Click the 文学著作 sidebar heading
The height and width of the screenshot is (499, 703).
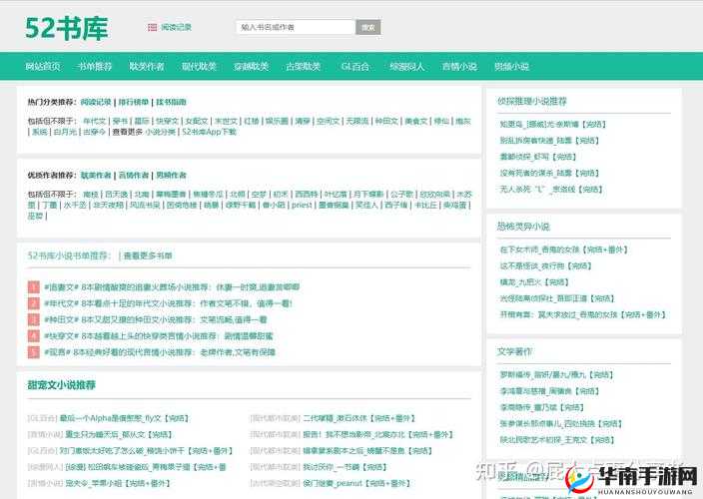click(x=514, y=351)
